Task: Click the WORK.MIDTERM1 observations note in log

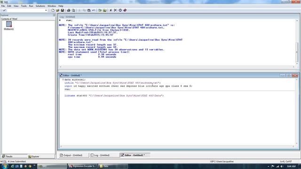Action: pyautogui.click(x=111, y=49)
